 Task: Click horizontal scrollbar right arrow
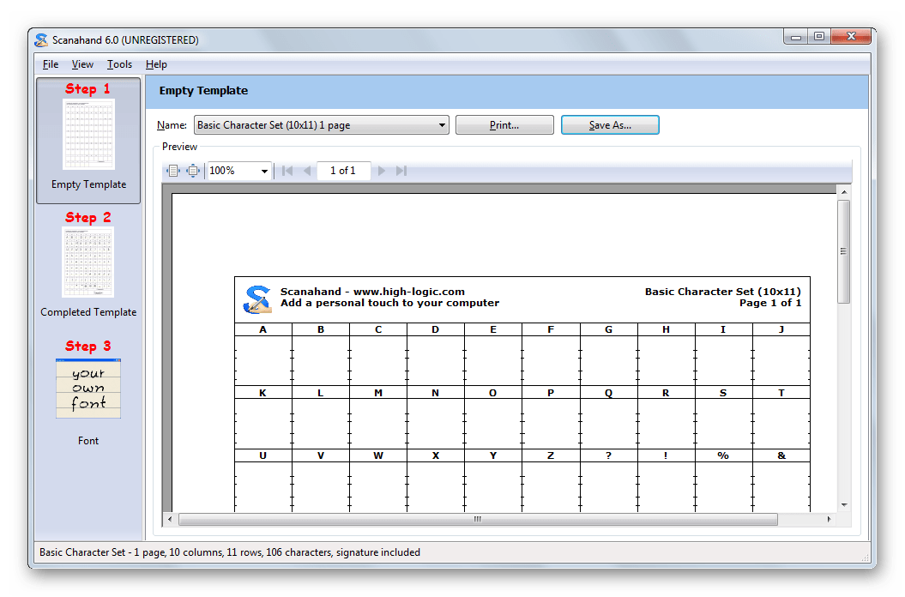point(830,519)
